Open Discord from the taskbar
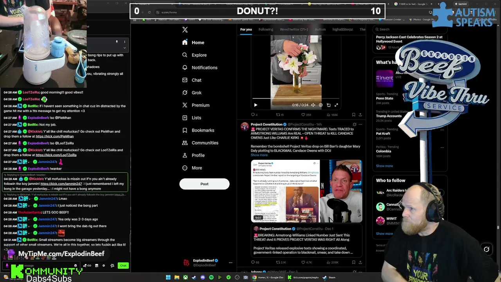Image resolution: width=501 pixels, height=282 pixels. pos(203,277)
